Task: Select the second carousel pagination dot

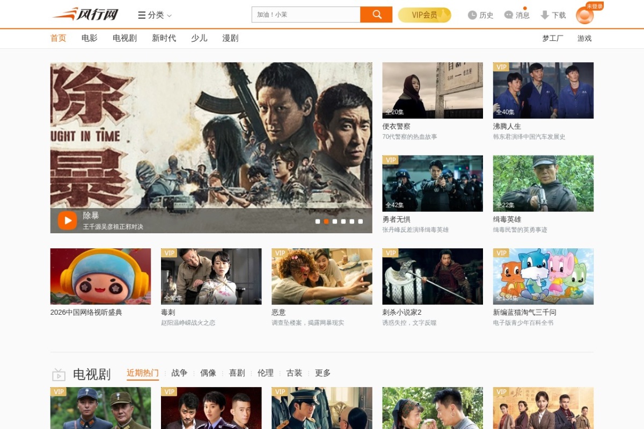Action: tap(326, 221)
